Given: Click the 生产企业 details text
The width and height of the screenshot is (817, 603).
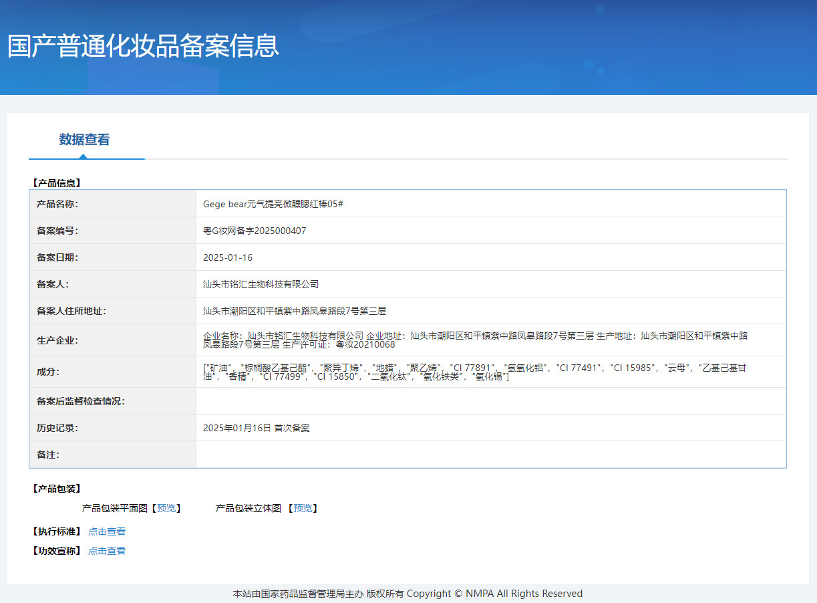Looking at the screenshot, I should pos(476,340).
